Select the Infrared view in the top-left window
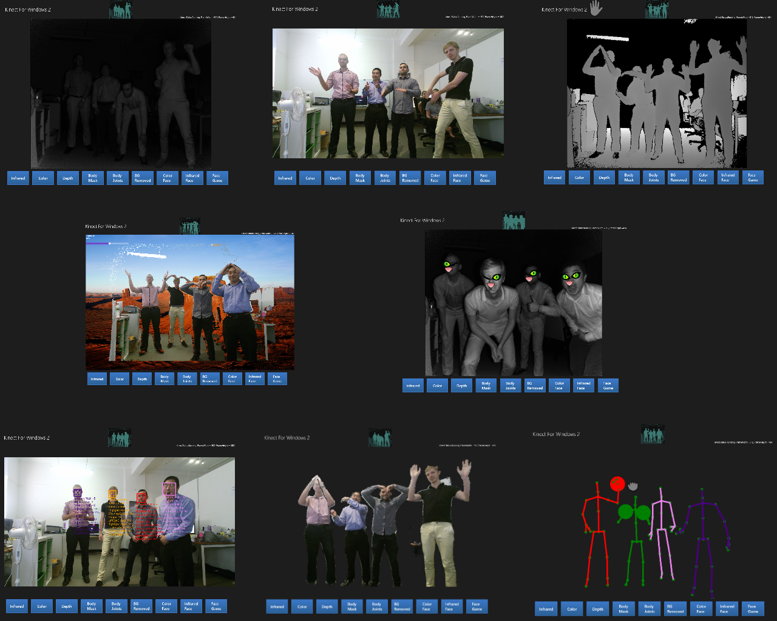 click(x=18, y=178)
